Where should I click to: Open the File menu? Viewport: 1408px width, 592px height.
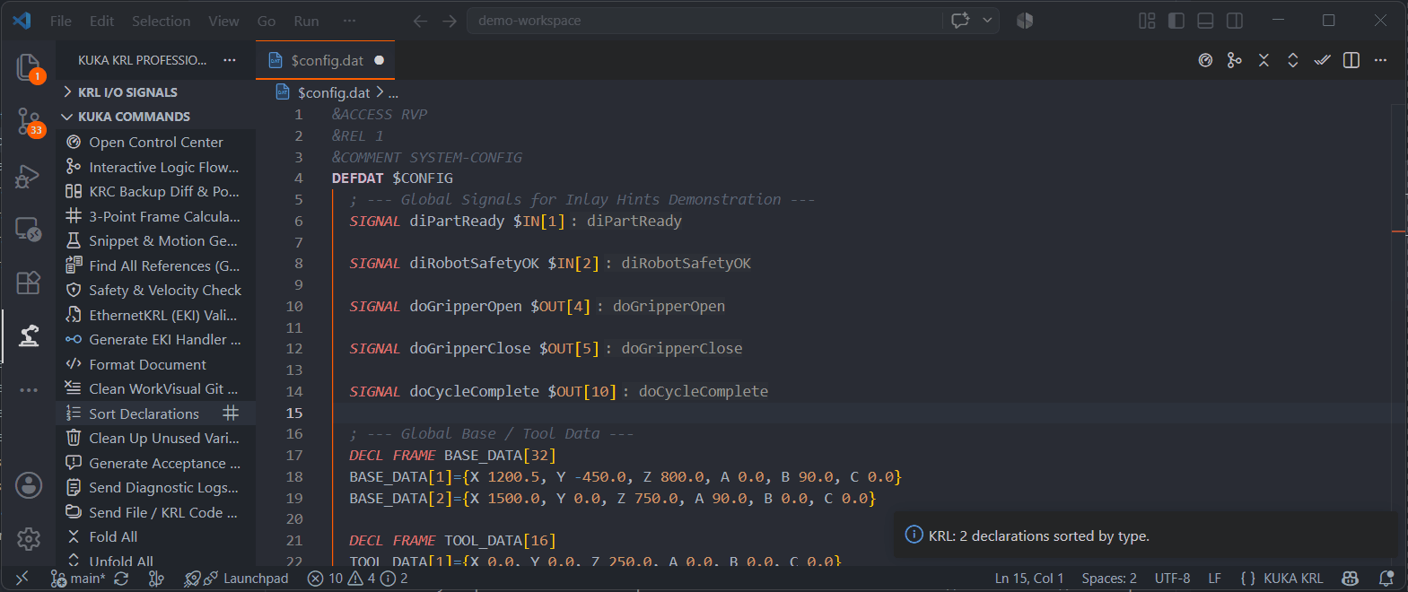tap(60, 21)
